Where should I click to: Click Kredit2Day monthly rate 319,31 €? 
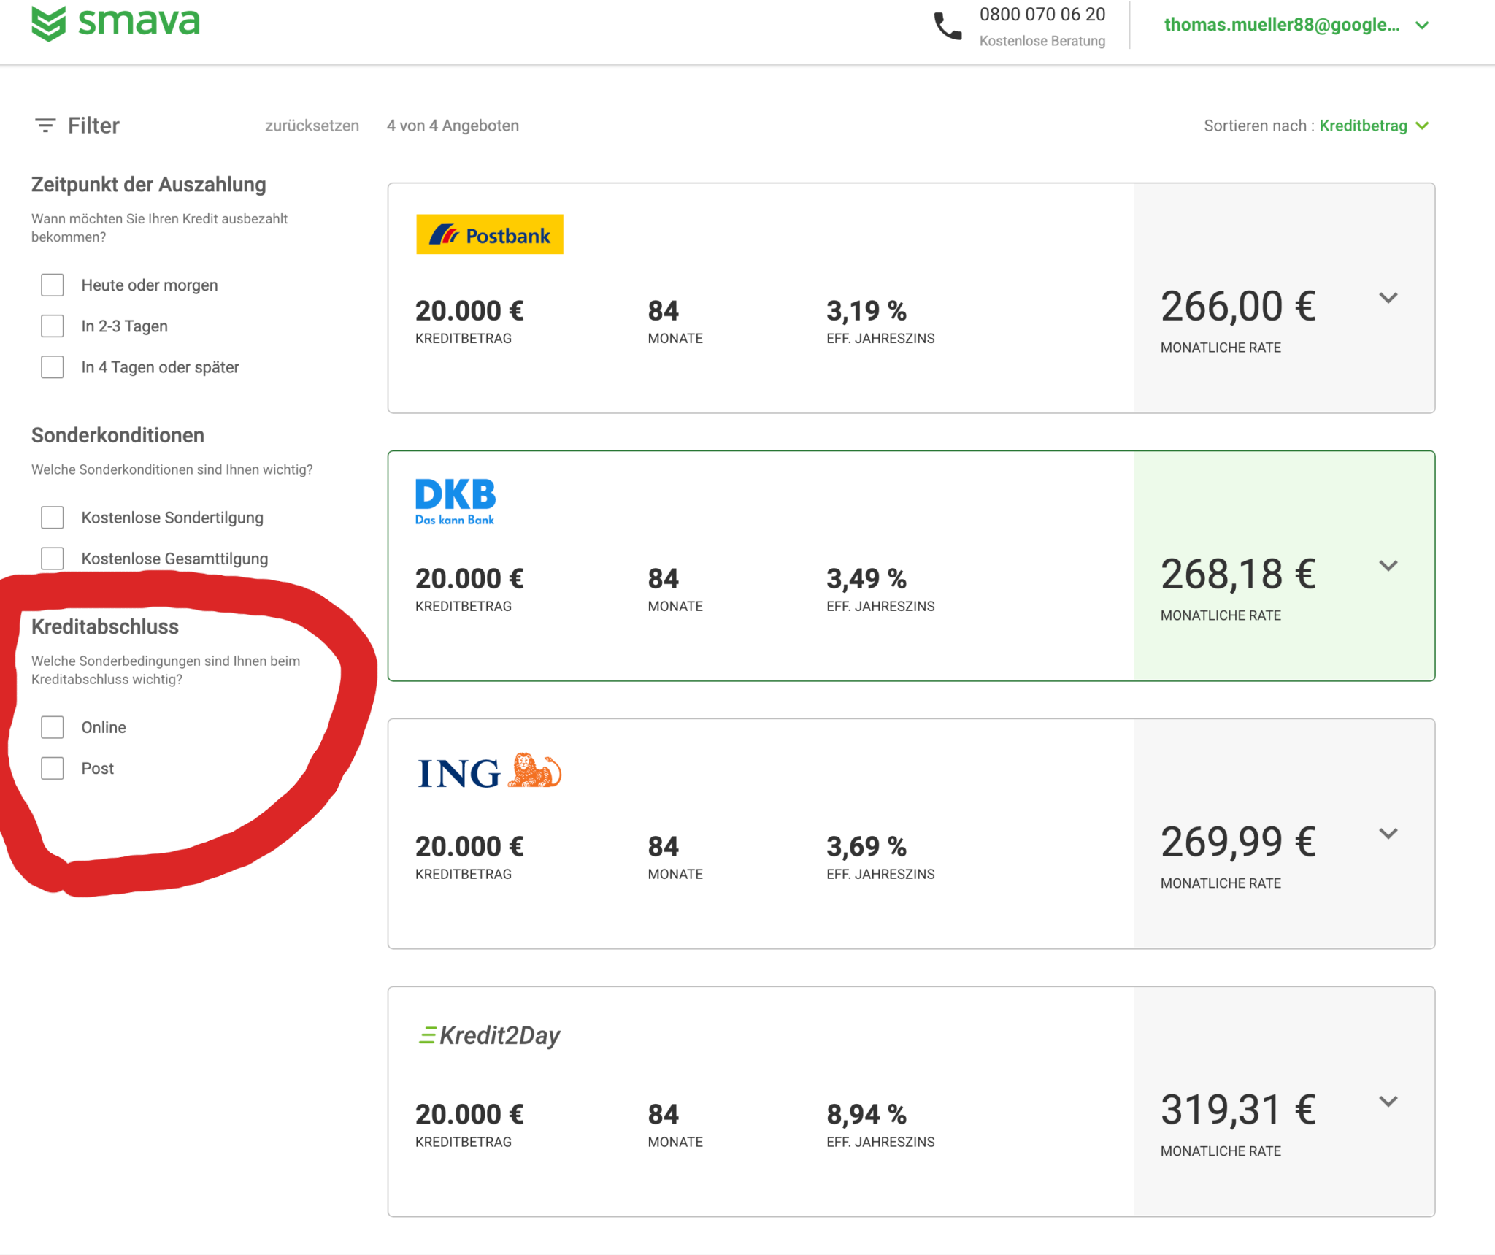click(1238, 1110)
